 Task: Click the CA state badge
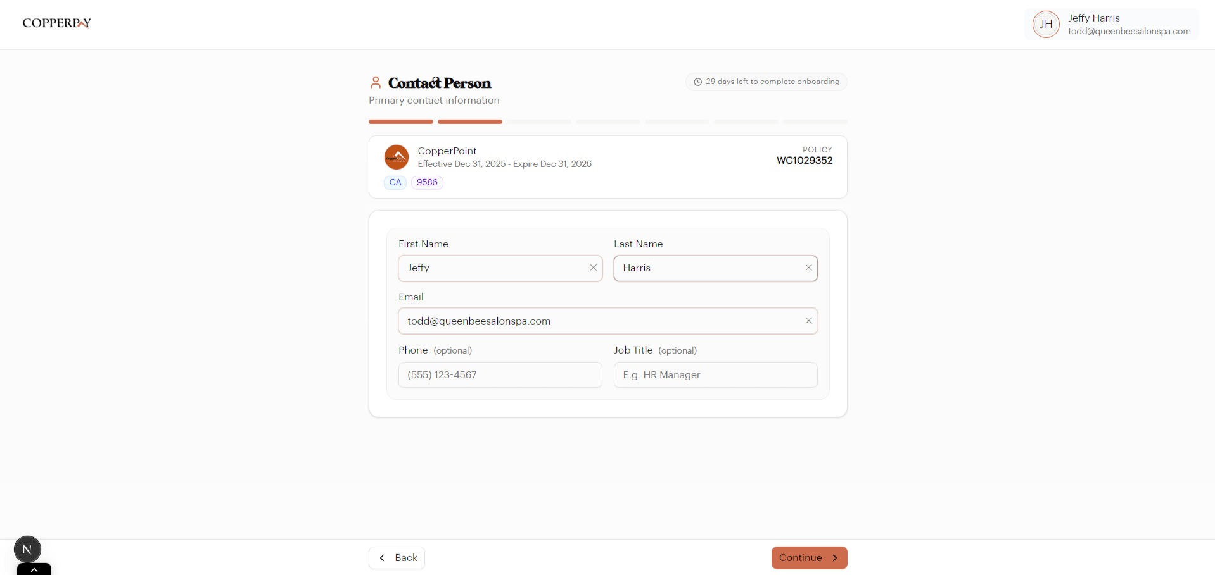(395, 182)
